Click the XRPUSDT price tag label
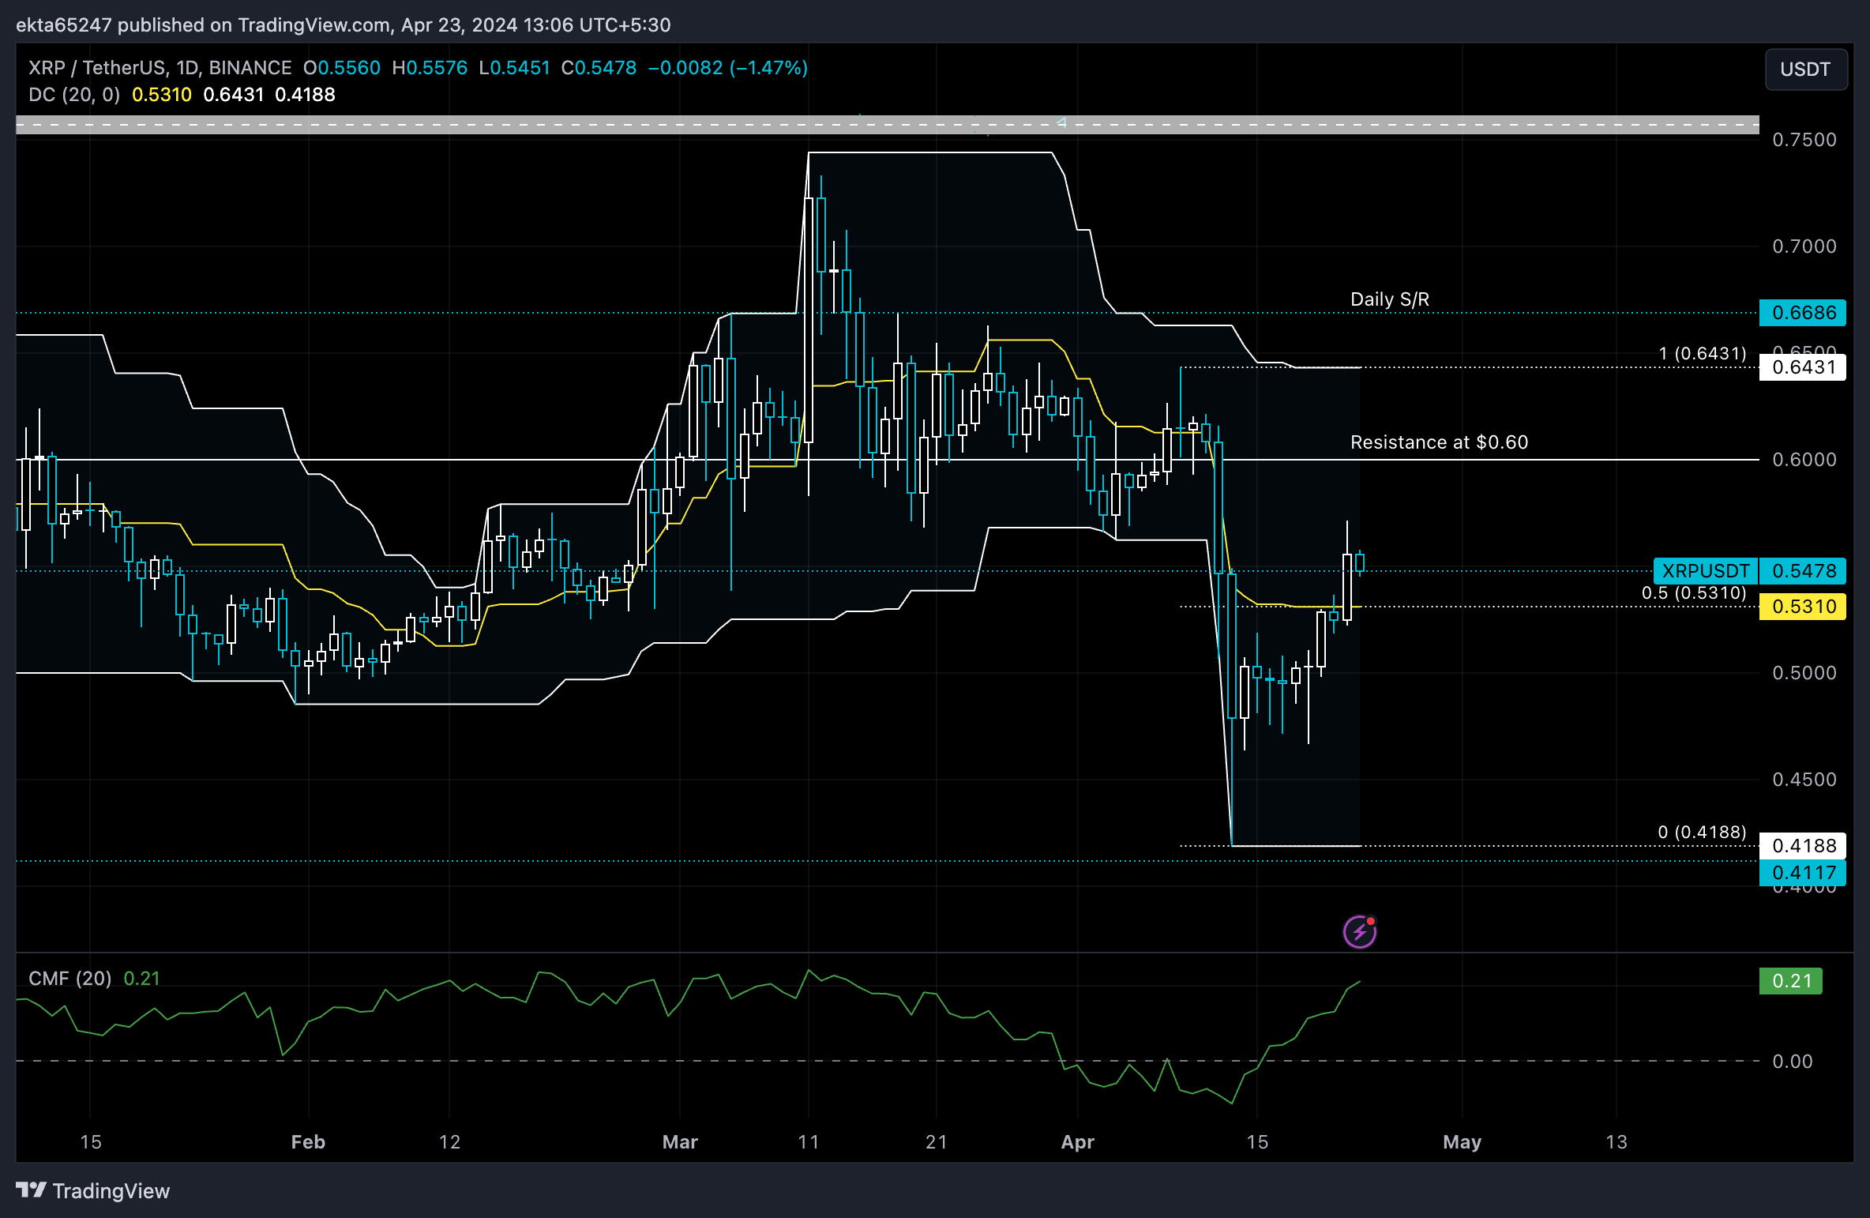This screenshot has height=1218, width=1870. pyautogui.click(x=1705, y=570)
